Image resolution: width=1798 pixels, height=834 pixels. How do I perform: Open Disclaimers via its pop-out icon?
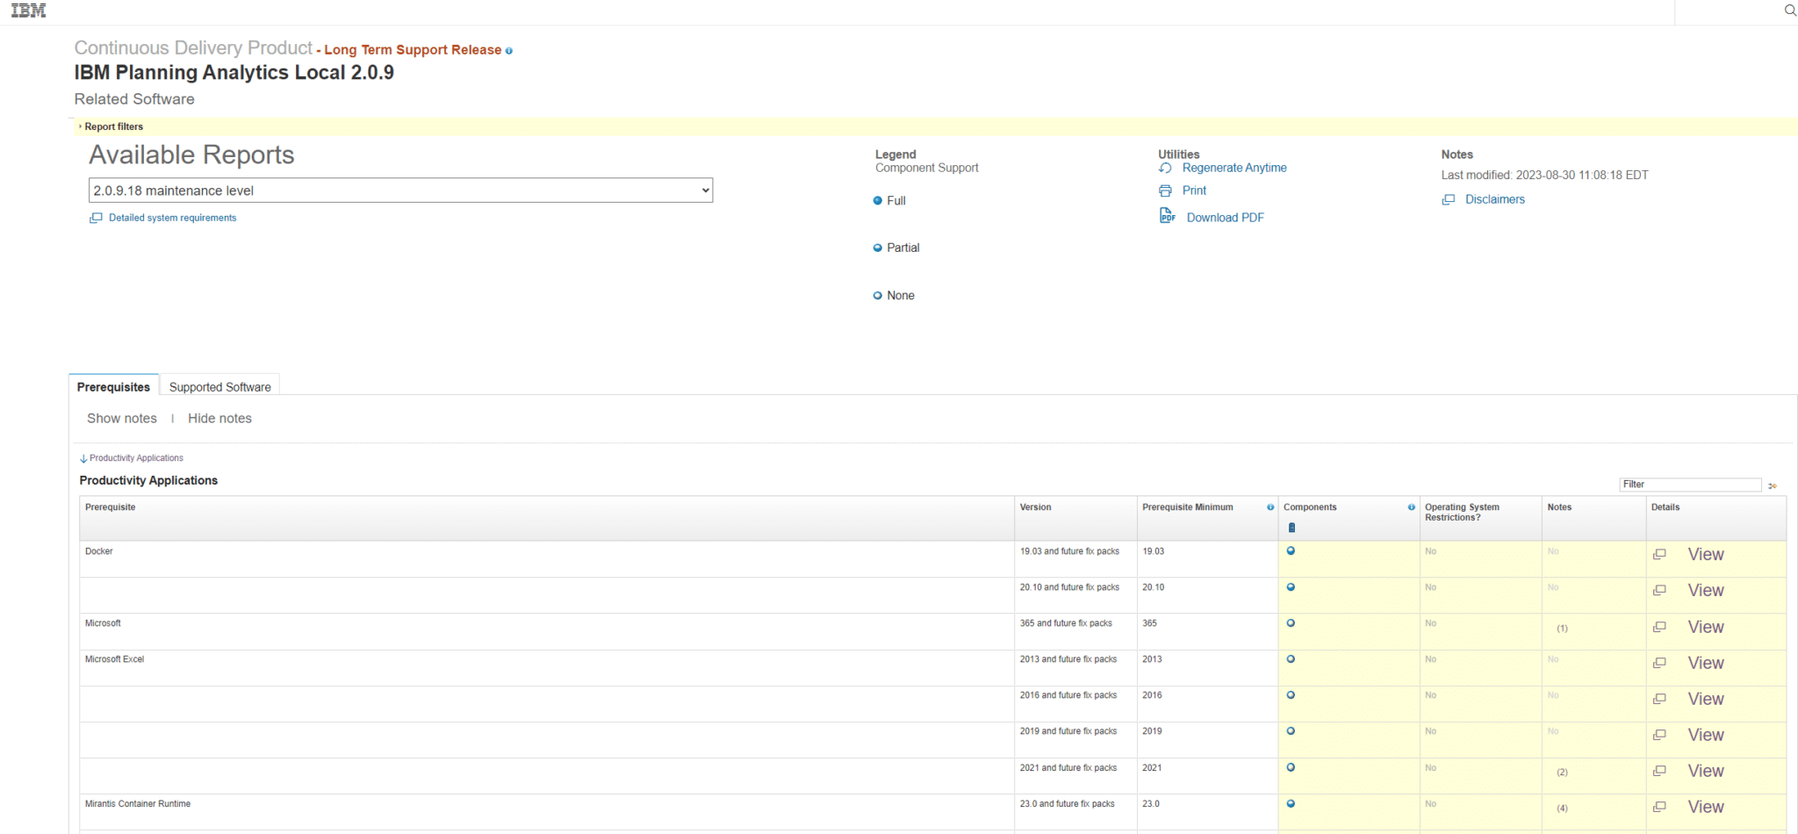[x=1449, y=199]
